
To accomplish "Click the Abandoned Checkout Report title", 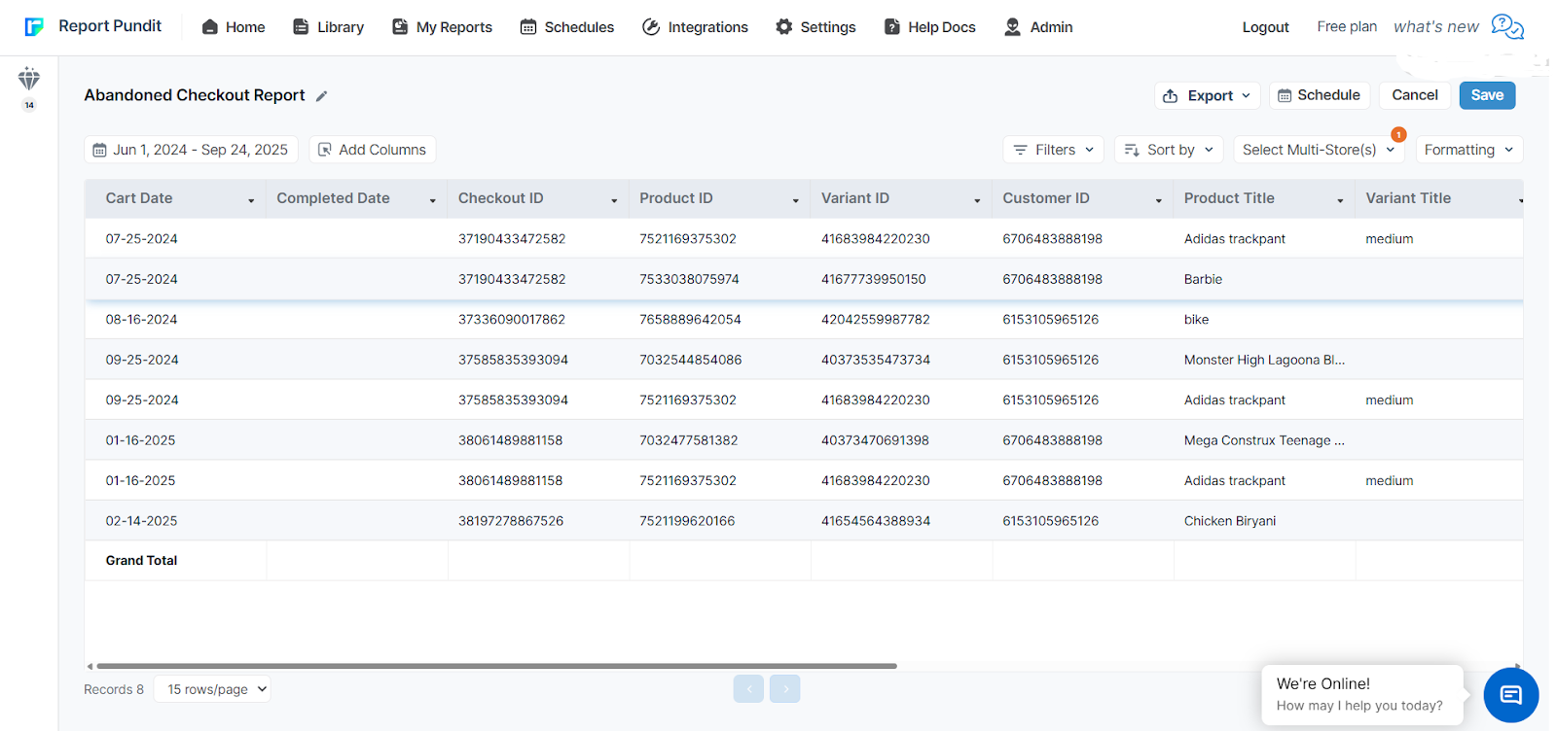I will click(195, 95).
